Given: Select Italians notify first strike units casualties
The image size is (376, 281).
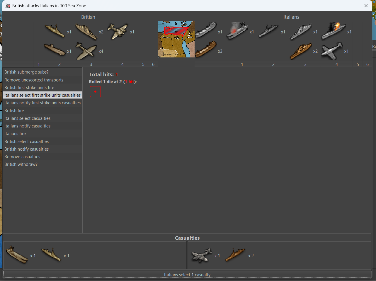Looking at the screenshot, I should pyautogui.click(x=42, y=103).
